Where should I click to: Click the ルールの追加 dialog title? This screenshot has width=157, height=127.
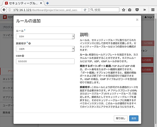click(28, 21)
